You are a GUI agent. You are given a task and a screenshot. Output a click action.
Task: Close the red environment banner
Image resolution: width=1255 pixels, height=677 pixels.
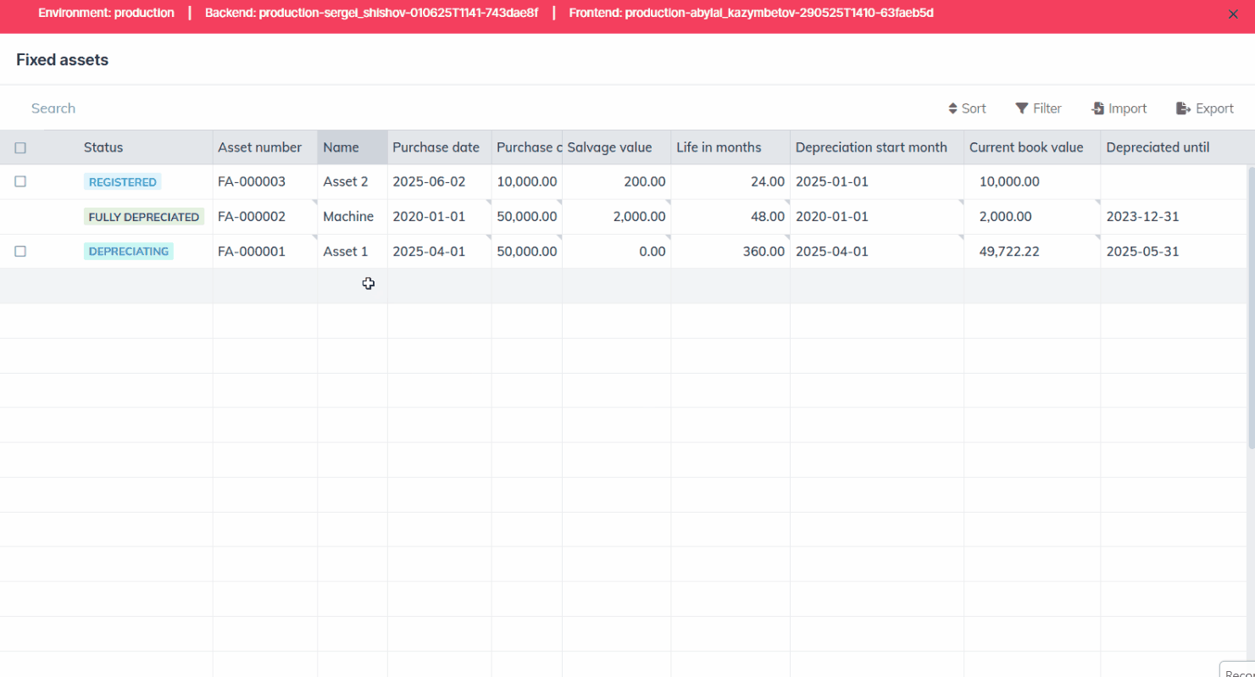point(1233,14)
